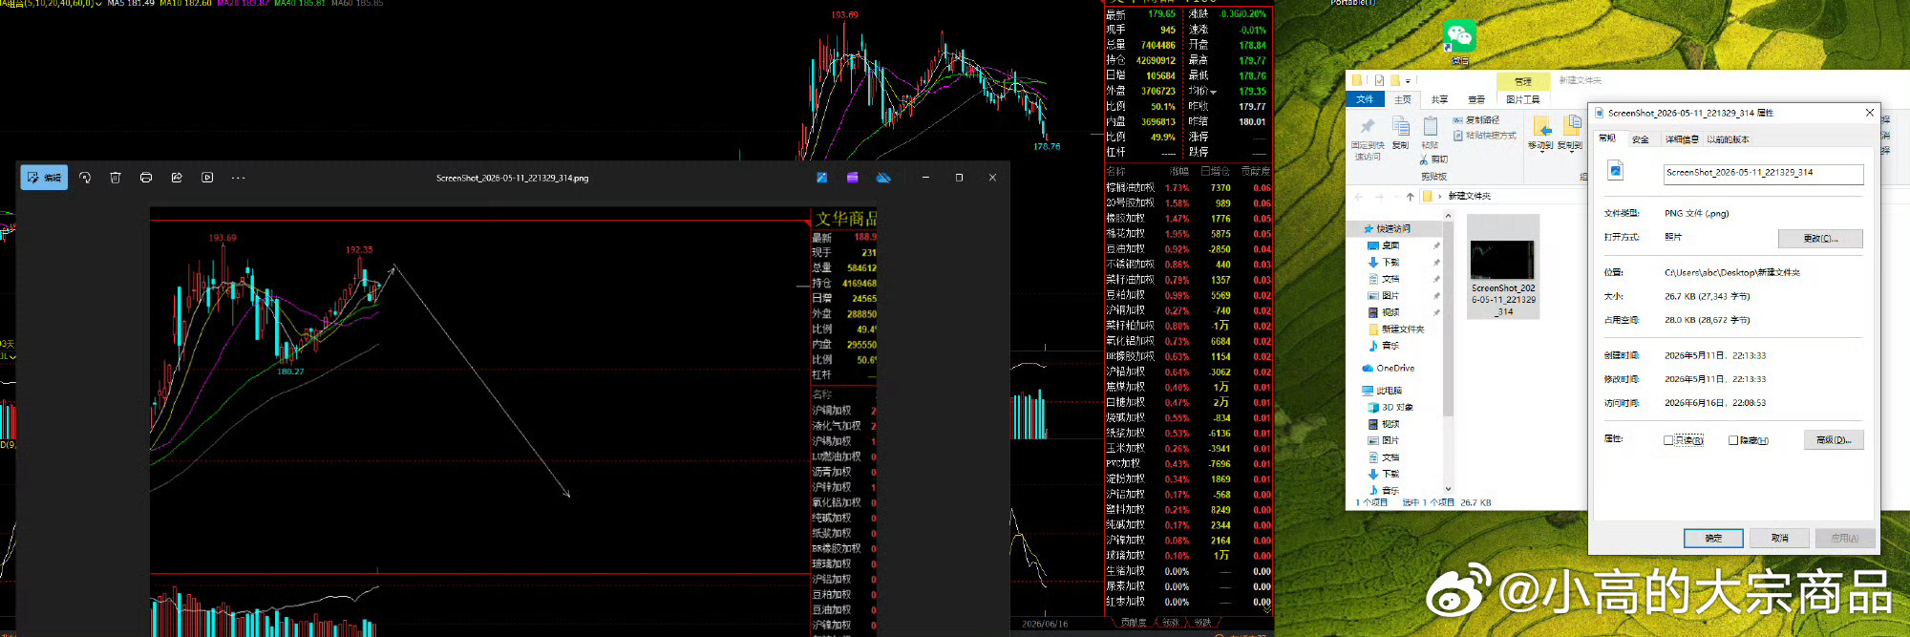Click 复制路径 in the ribbon
This screenshot has height=637, width=1910.
pyautogui.click(x=1475, y=120)
